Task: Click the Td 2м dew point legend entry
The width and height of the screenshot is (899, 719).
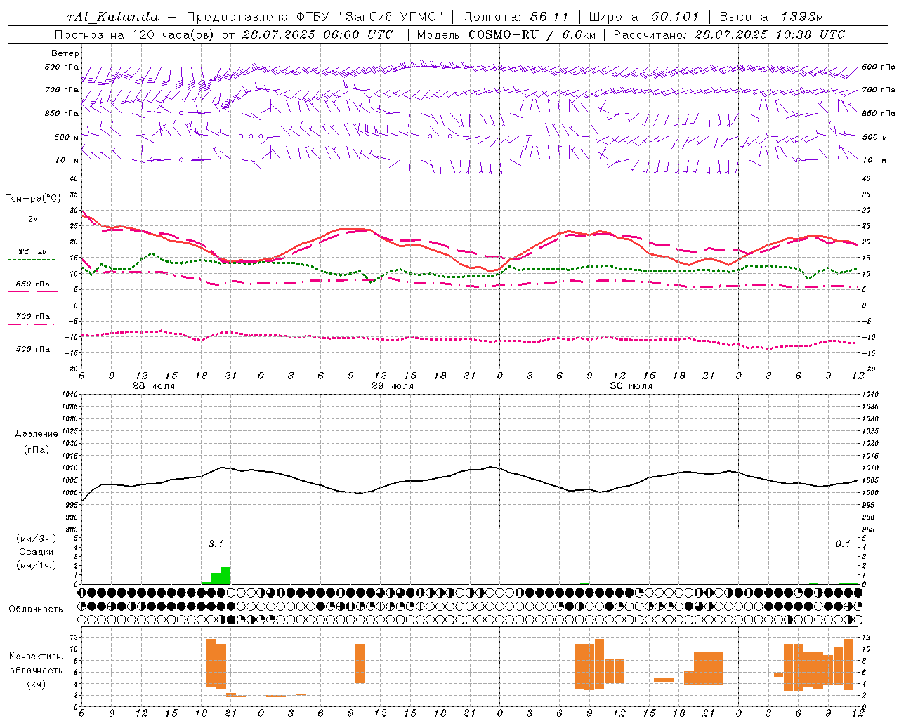Action: tap(32, 251)
